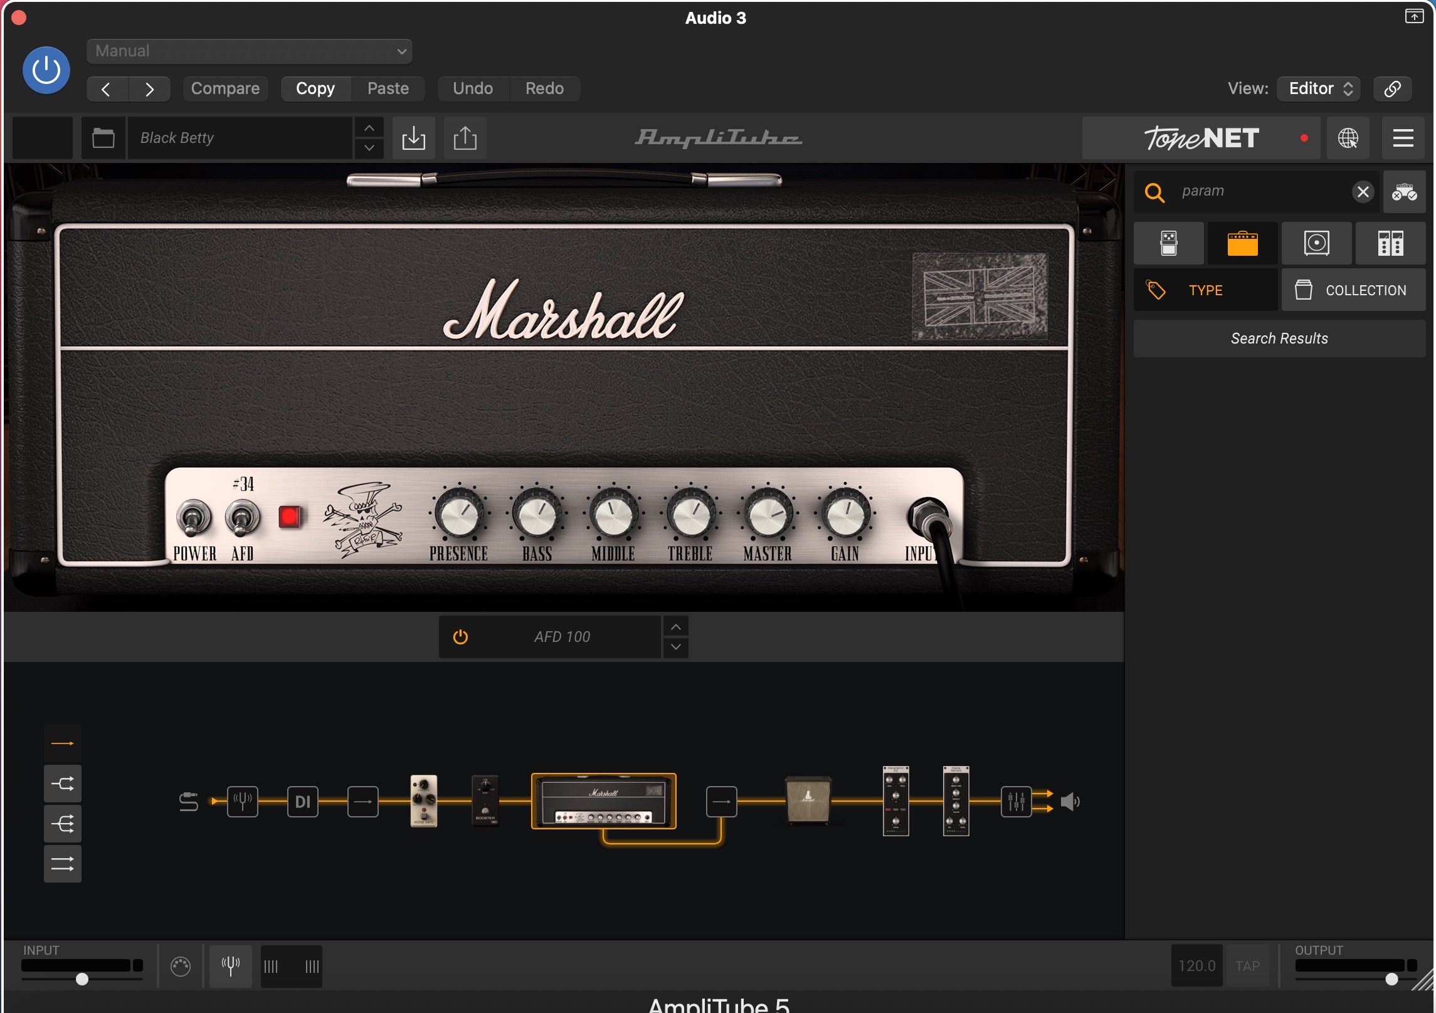Click the Paste button
1436x1013 pixels.
(x=388, y=89)
